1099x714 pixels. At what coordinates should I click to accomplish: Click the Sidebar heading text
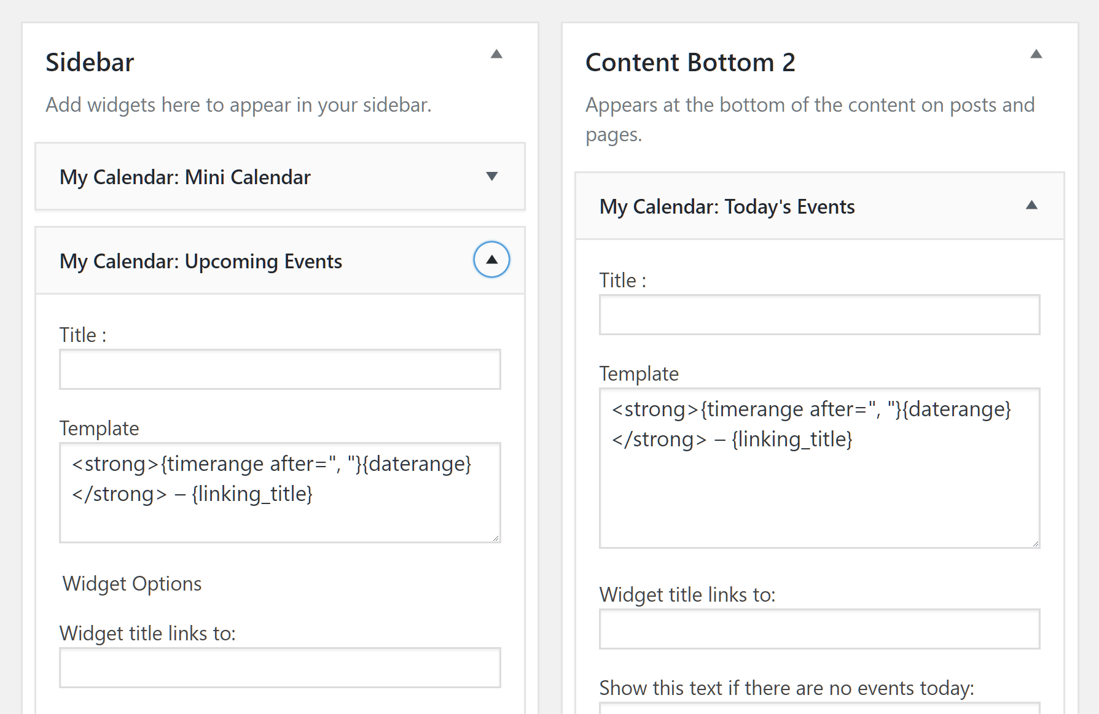tap(90, 63)
